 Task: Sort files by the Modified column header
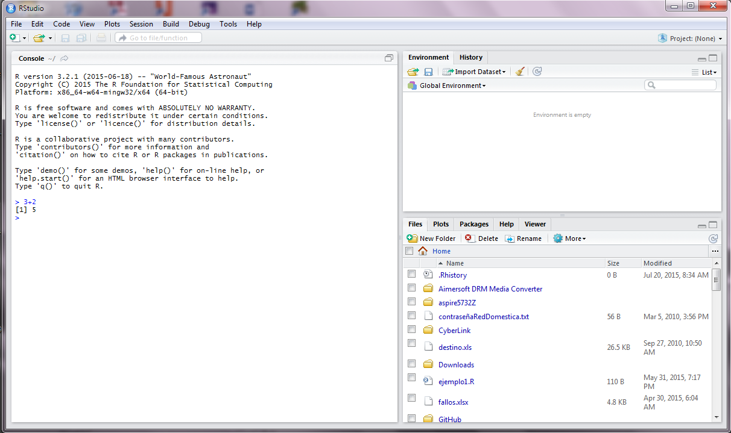(x=676, y=263)
